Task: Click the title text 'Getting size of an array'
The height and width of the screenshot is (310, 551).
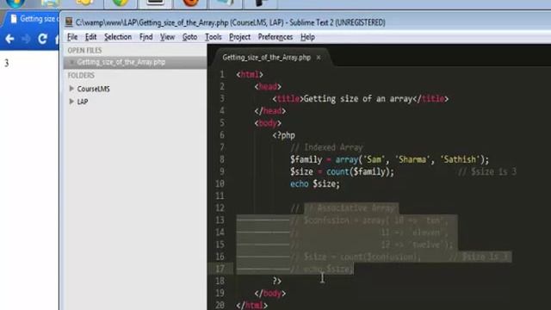Action: pyautogui.click(x=358, y=99)
